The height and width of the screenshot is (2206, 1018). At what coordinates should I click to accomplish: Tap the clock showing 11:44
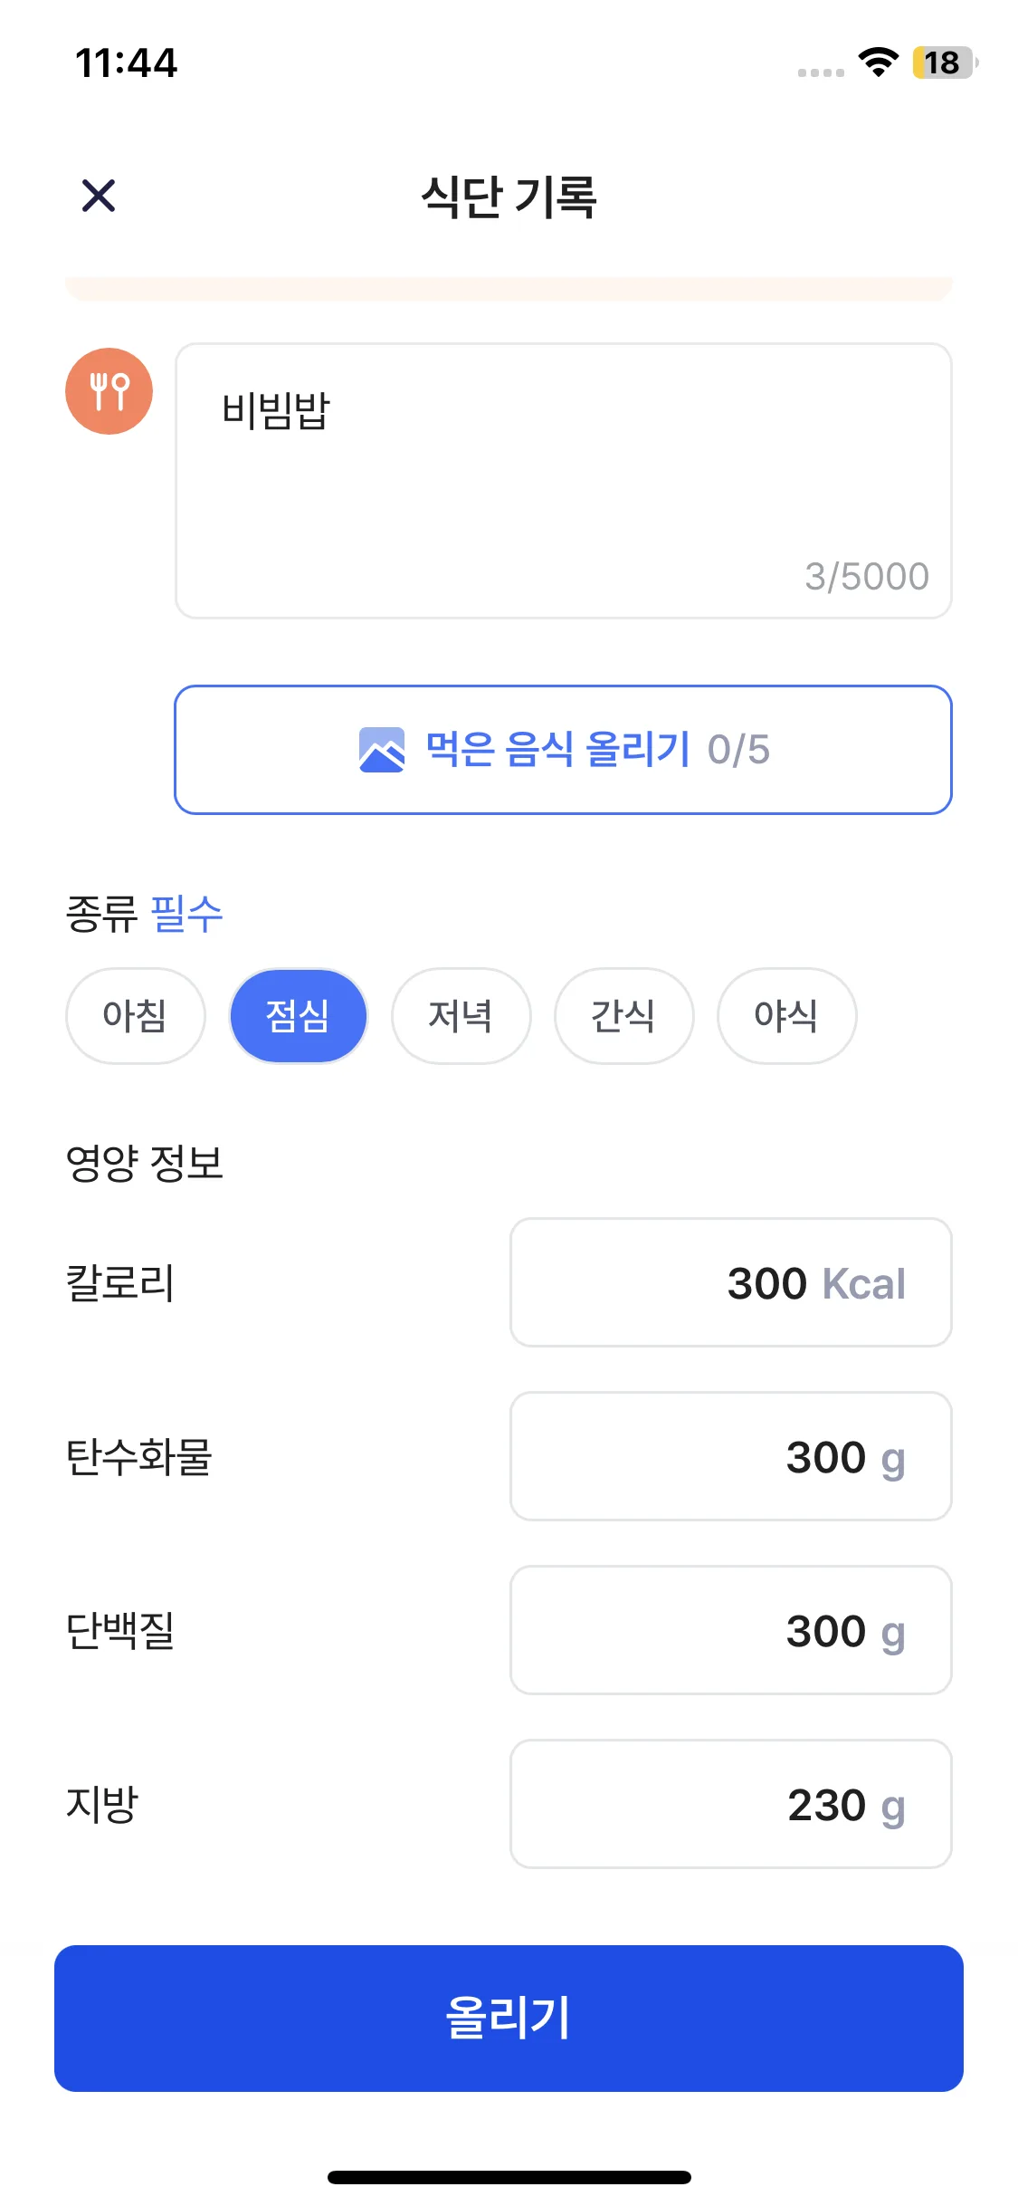point(127,63)
